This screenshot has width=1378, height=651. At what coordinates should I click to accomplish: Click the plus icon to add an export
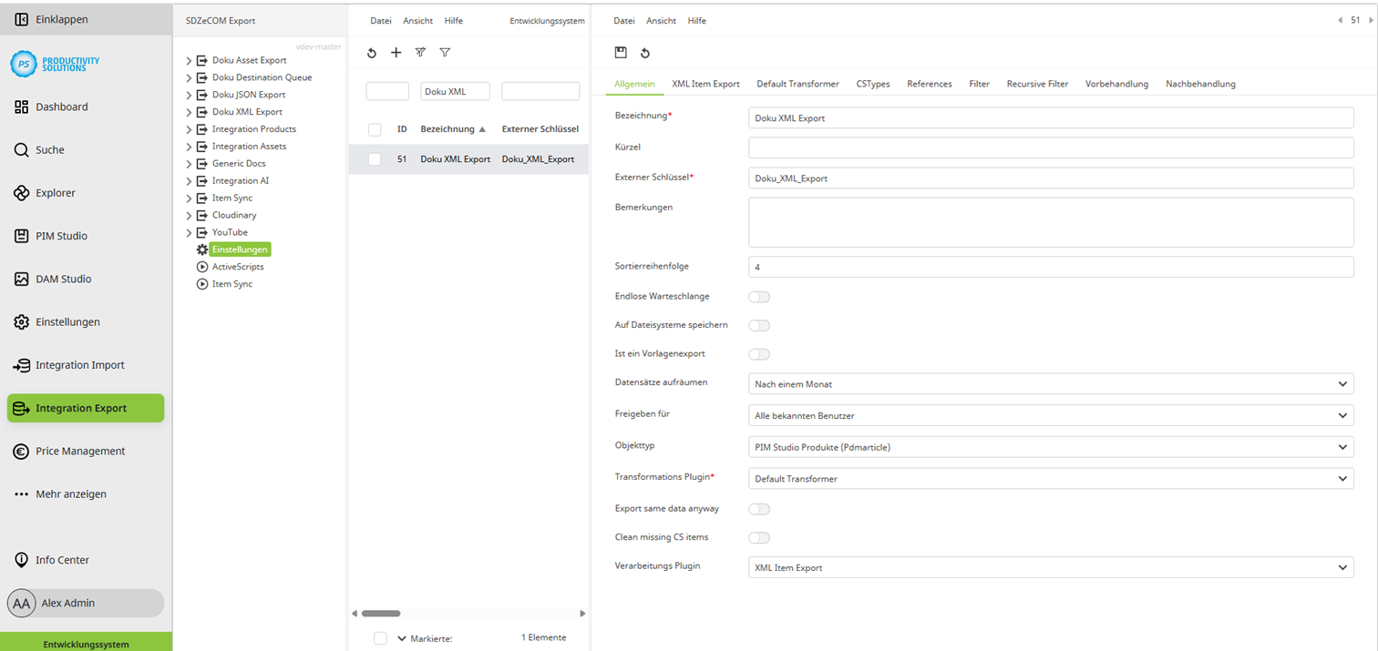(396, 53)
